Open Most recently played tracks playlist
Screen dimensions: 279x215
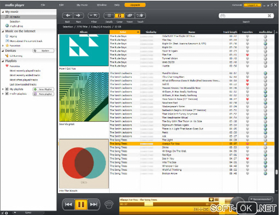(x=25, y=71)
